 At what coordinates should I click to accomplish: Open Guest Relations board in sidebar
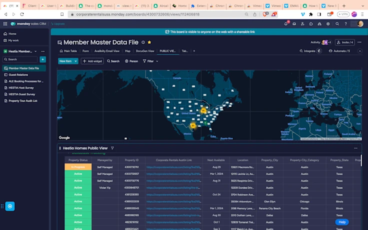click(18, 74)
